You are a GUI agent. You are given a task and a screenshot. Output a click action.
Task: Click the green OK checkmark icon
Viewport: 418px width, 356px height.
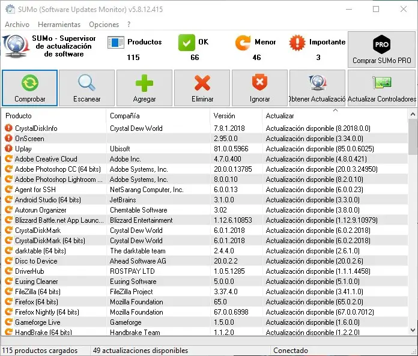(x=187, y=43)
